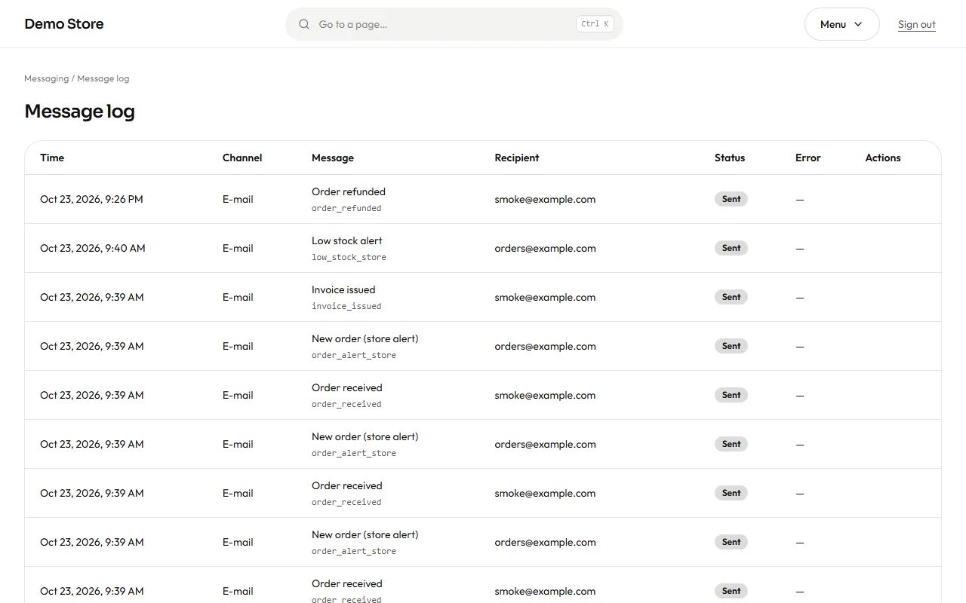966x603 pixels.
Task: Open the Menu dropdown
Action: pyautogui.click(x=841, y=24)
